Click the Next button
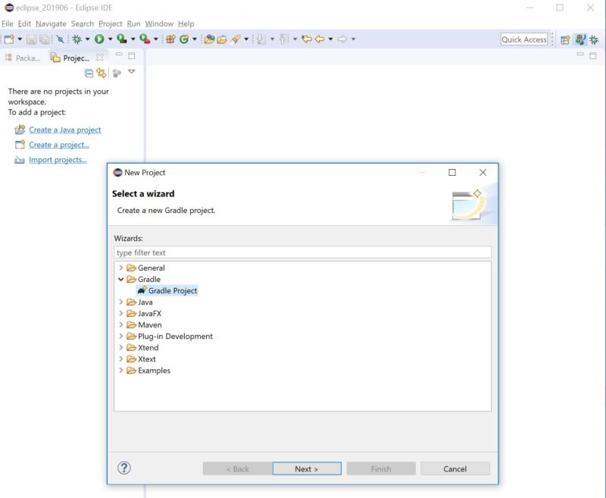The width and height of the screenshot is (606, 498). (307, 468)
